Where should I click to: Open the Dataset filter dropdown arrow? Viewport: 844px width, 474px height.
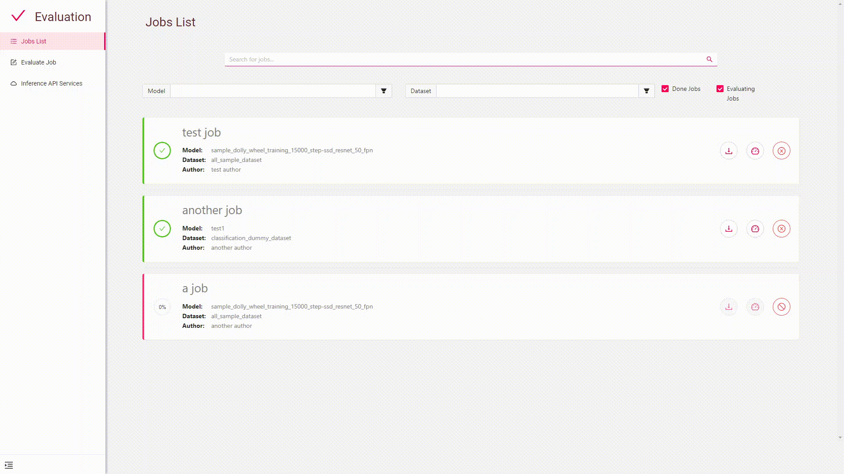pos(646,91)
